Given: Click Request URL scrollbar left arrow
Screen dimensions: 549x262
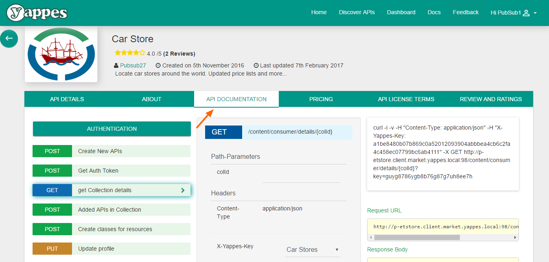Looking at the screenshot, I should pyautogui.click(x=370, y=237).
